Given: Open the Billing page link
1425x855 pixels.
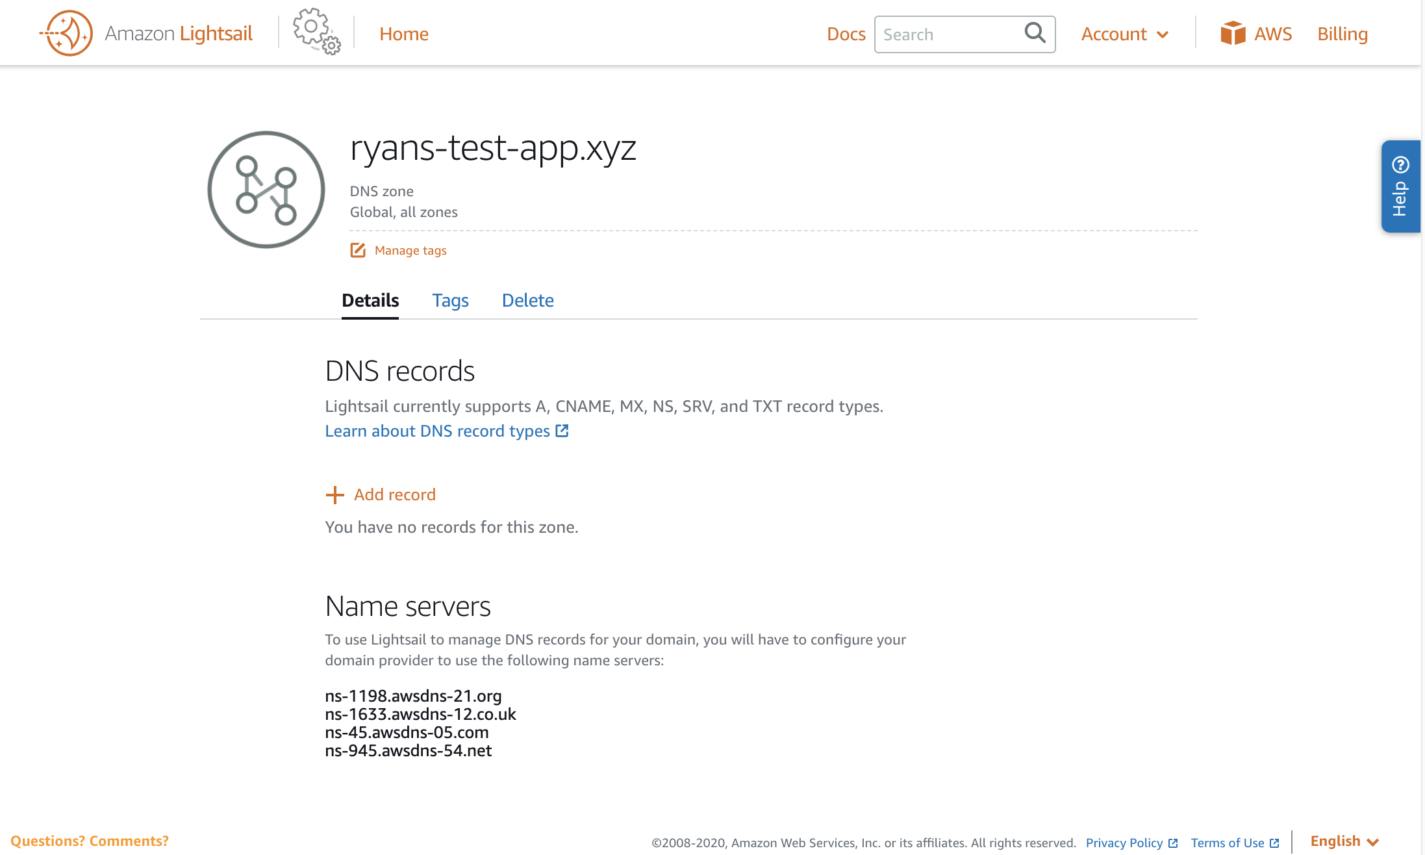Looking at the screenshot, I should 1342,34.
